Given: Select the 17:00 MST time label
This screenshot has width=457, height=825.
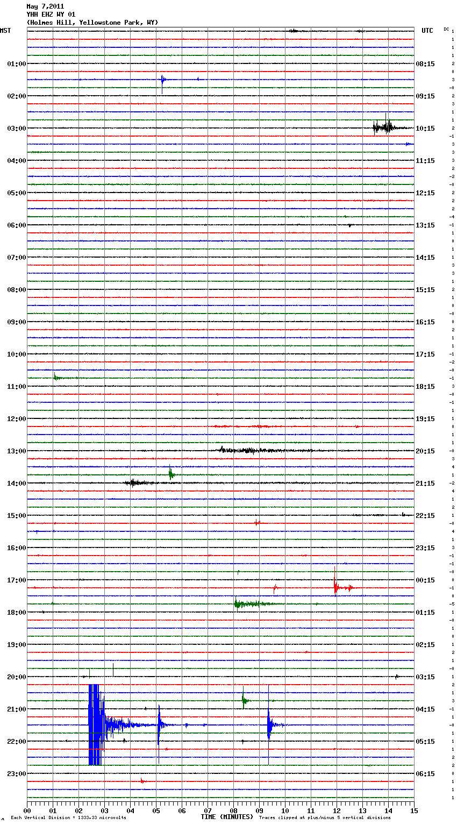Looking at the screenshot, I should (x=17, y=580).
